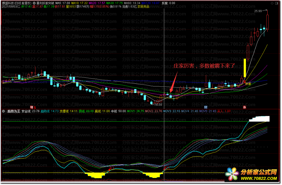Click the tall yellow signal bar on chart
The height and width of the screenshot is (185, 282).
[245, 68]
